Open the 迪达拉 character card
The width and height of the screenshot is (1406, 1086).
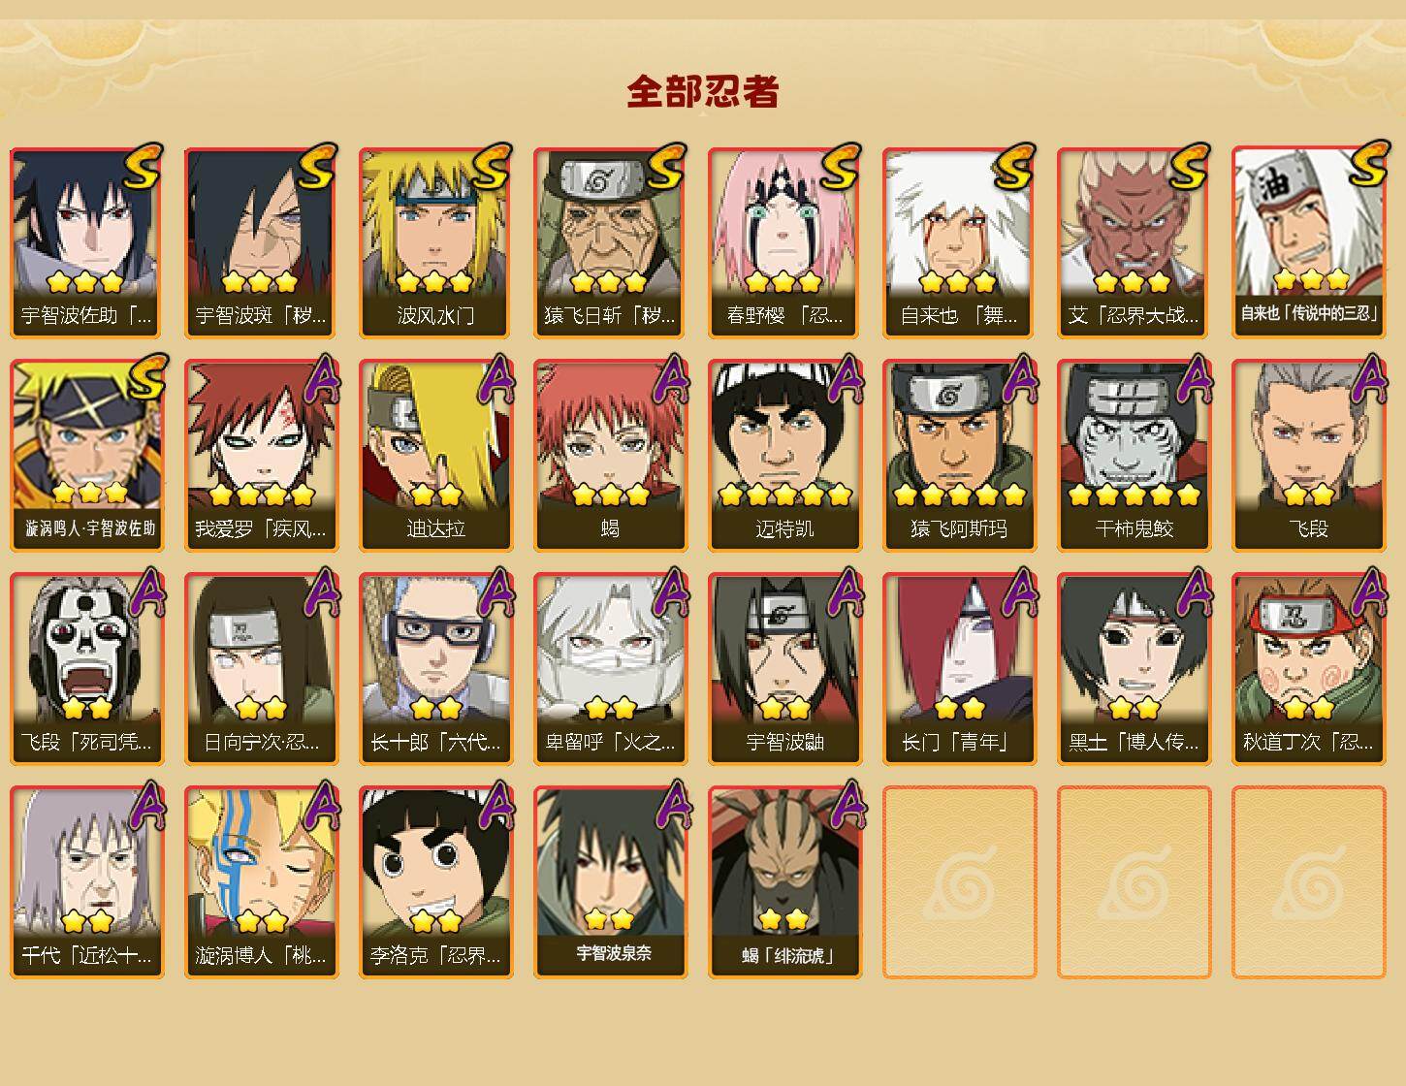point(435,456)
